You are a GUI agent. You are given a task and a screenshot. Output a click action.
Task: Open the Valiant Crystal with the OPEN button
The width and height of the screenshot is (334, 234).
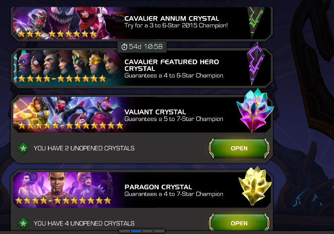point(239,148)
